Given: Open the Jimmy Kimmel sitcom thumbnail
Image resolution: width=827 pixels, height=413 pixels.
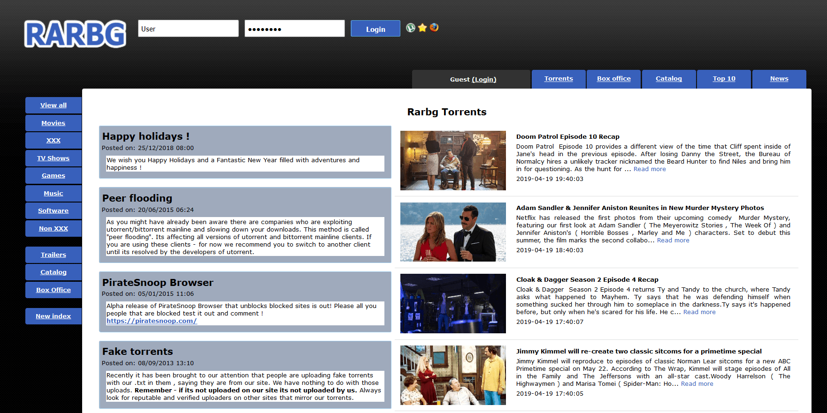Looking at the screenshot, I should 453,375.
